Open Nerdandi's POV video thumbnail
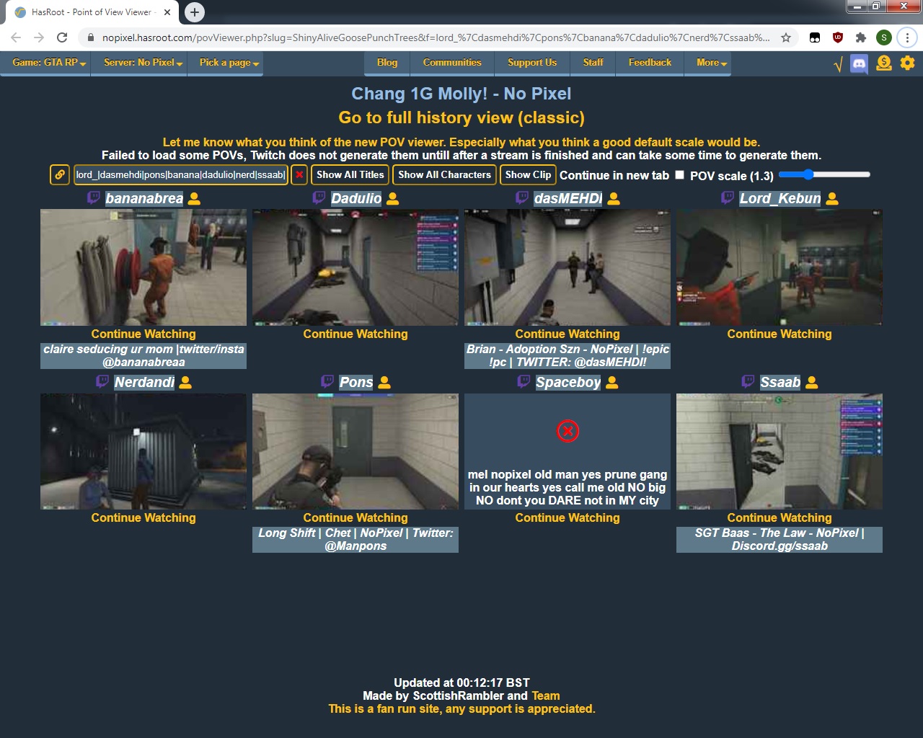The image size is (923, 738). click(x=143, y=451)
